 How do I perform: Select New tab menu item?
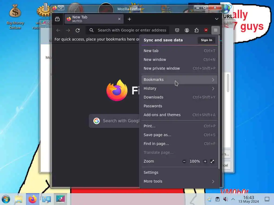tap(179, 51)
